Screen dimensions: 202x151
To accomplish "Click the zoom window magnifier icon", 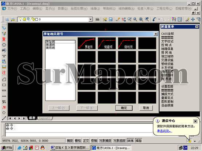I will point(135,20).
